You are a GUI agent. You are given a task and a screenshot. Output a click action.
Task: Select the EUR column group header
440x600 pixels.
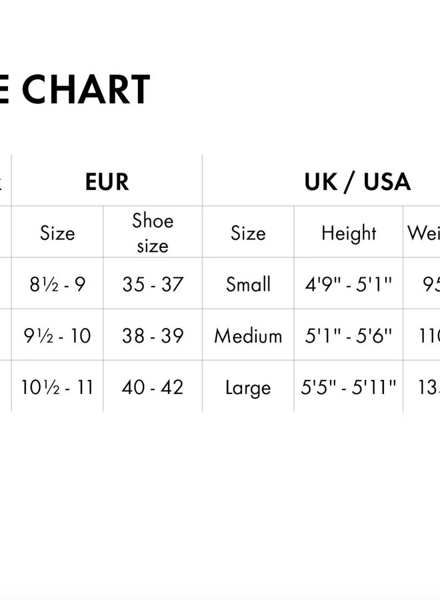tap(107, 181)
